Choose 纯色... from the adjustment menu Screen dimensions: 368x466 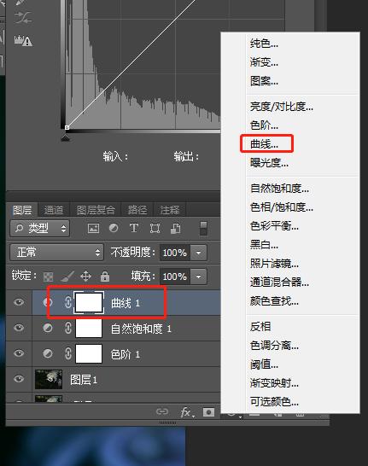264,44
